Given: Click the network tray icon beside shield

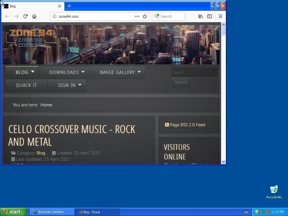Looking at the screenshot, I should (262, 212).
